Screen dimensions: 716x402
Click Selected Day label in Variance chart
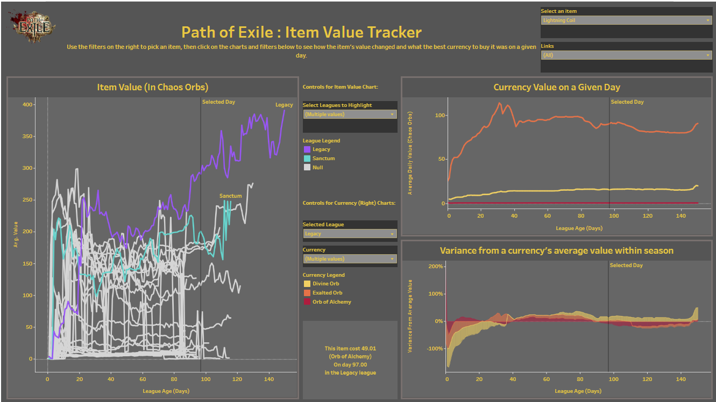click(626, 265)
